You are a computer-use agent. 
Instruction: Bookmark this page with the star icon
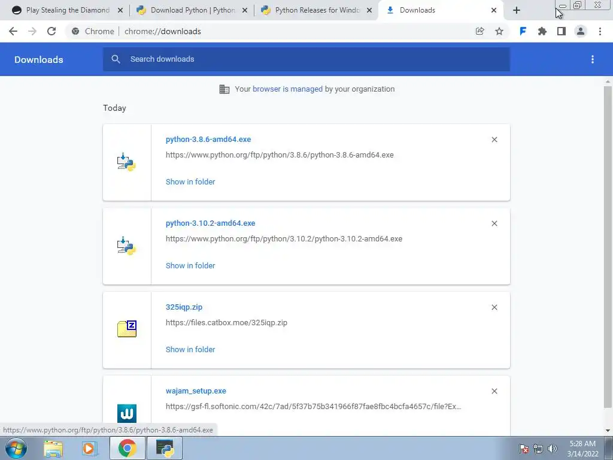coord(499,31)
